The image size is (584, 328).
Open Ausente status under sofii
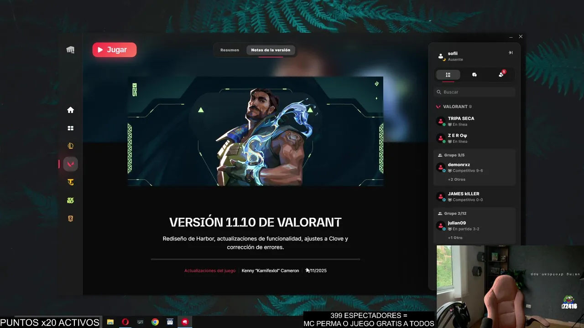click(455, 60)
